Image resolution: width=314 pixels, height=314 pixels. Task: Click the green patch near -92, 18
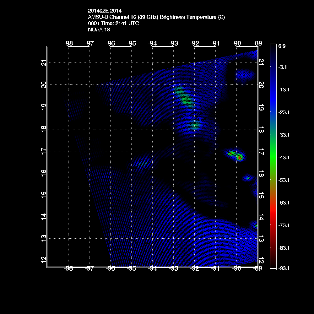click(195, 125)
